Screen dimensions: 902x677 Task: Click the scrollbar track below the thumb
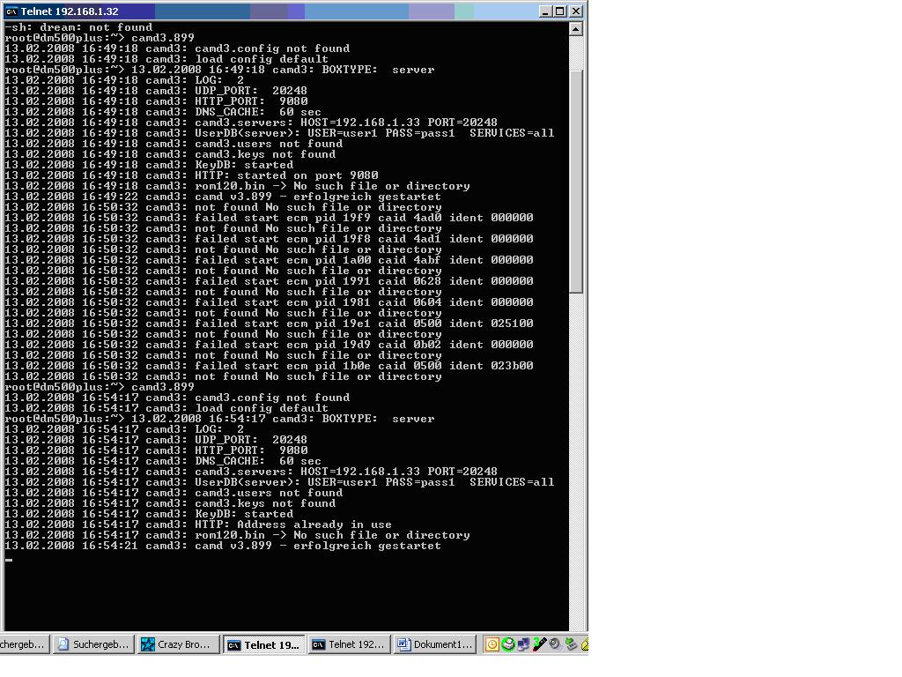tap(576, 441)
